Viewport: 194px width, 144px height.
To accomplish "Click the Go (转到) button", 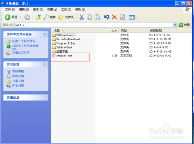I will 185,25.
